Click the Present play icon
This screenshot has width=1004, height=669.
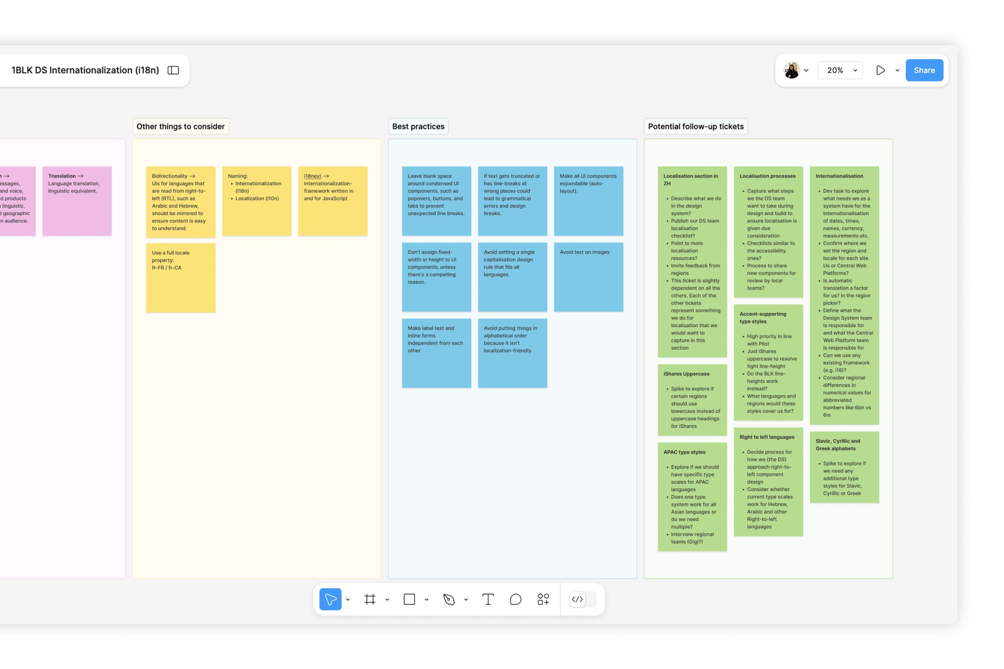tap(880, 70)
